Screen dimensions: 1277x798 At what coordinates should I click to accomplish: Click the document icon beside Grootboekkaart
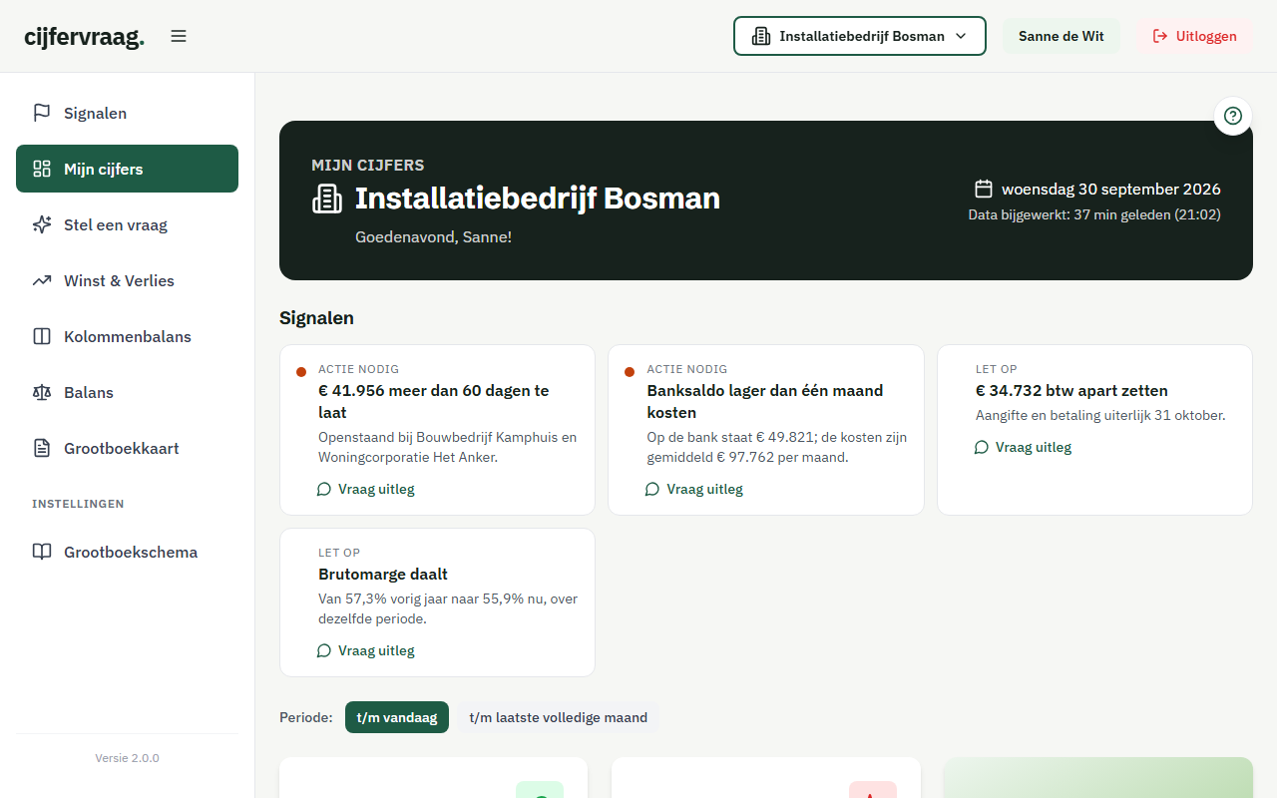[42, 448]
